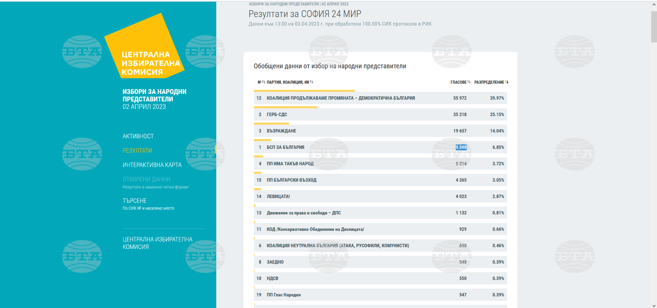Select the Възраждане results row

380,131
